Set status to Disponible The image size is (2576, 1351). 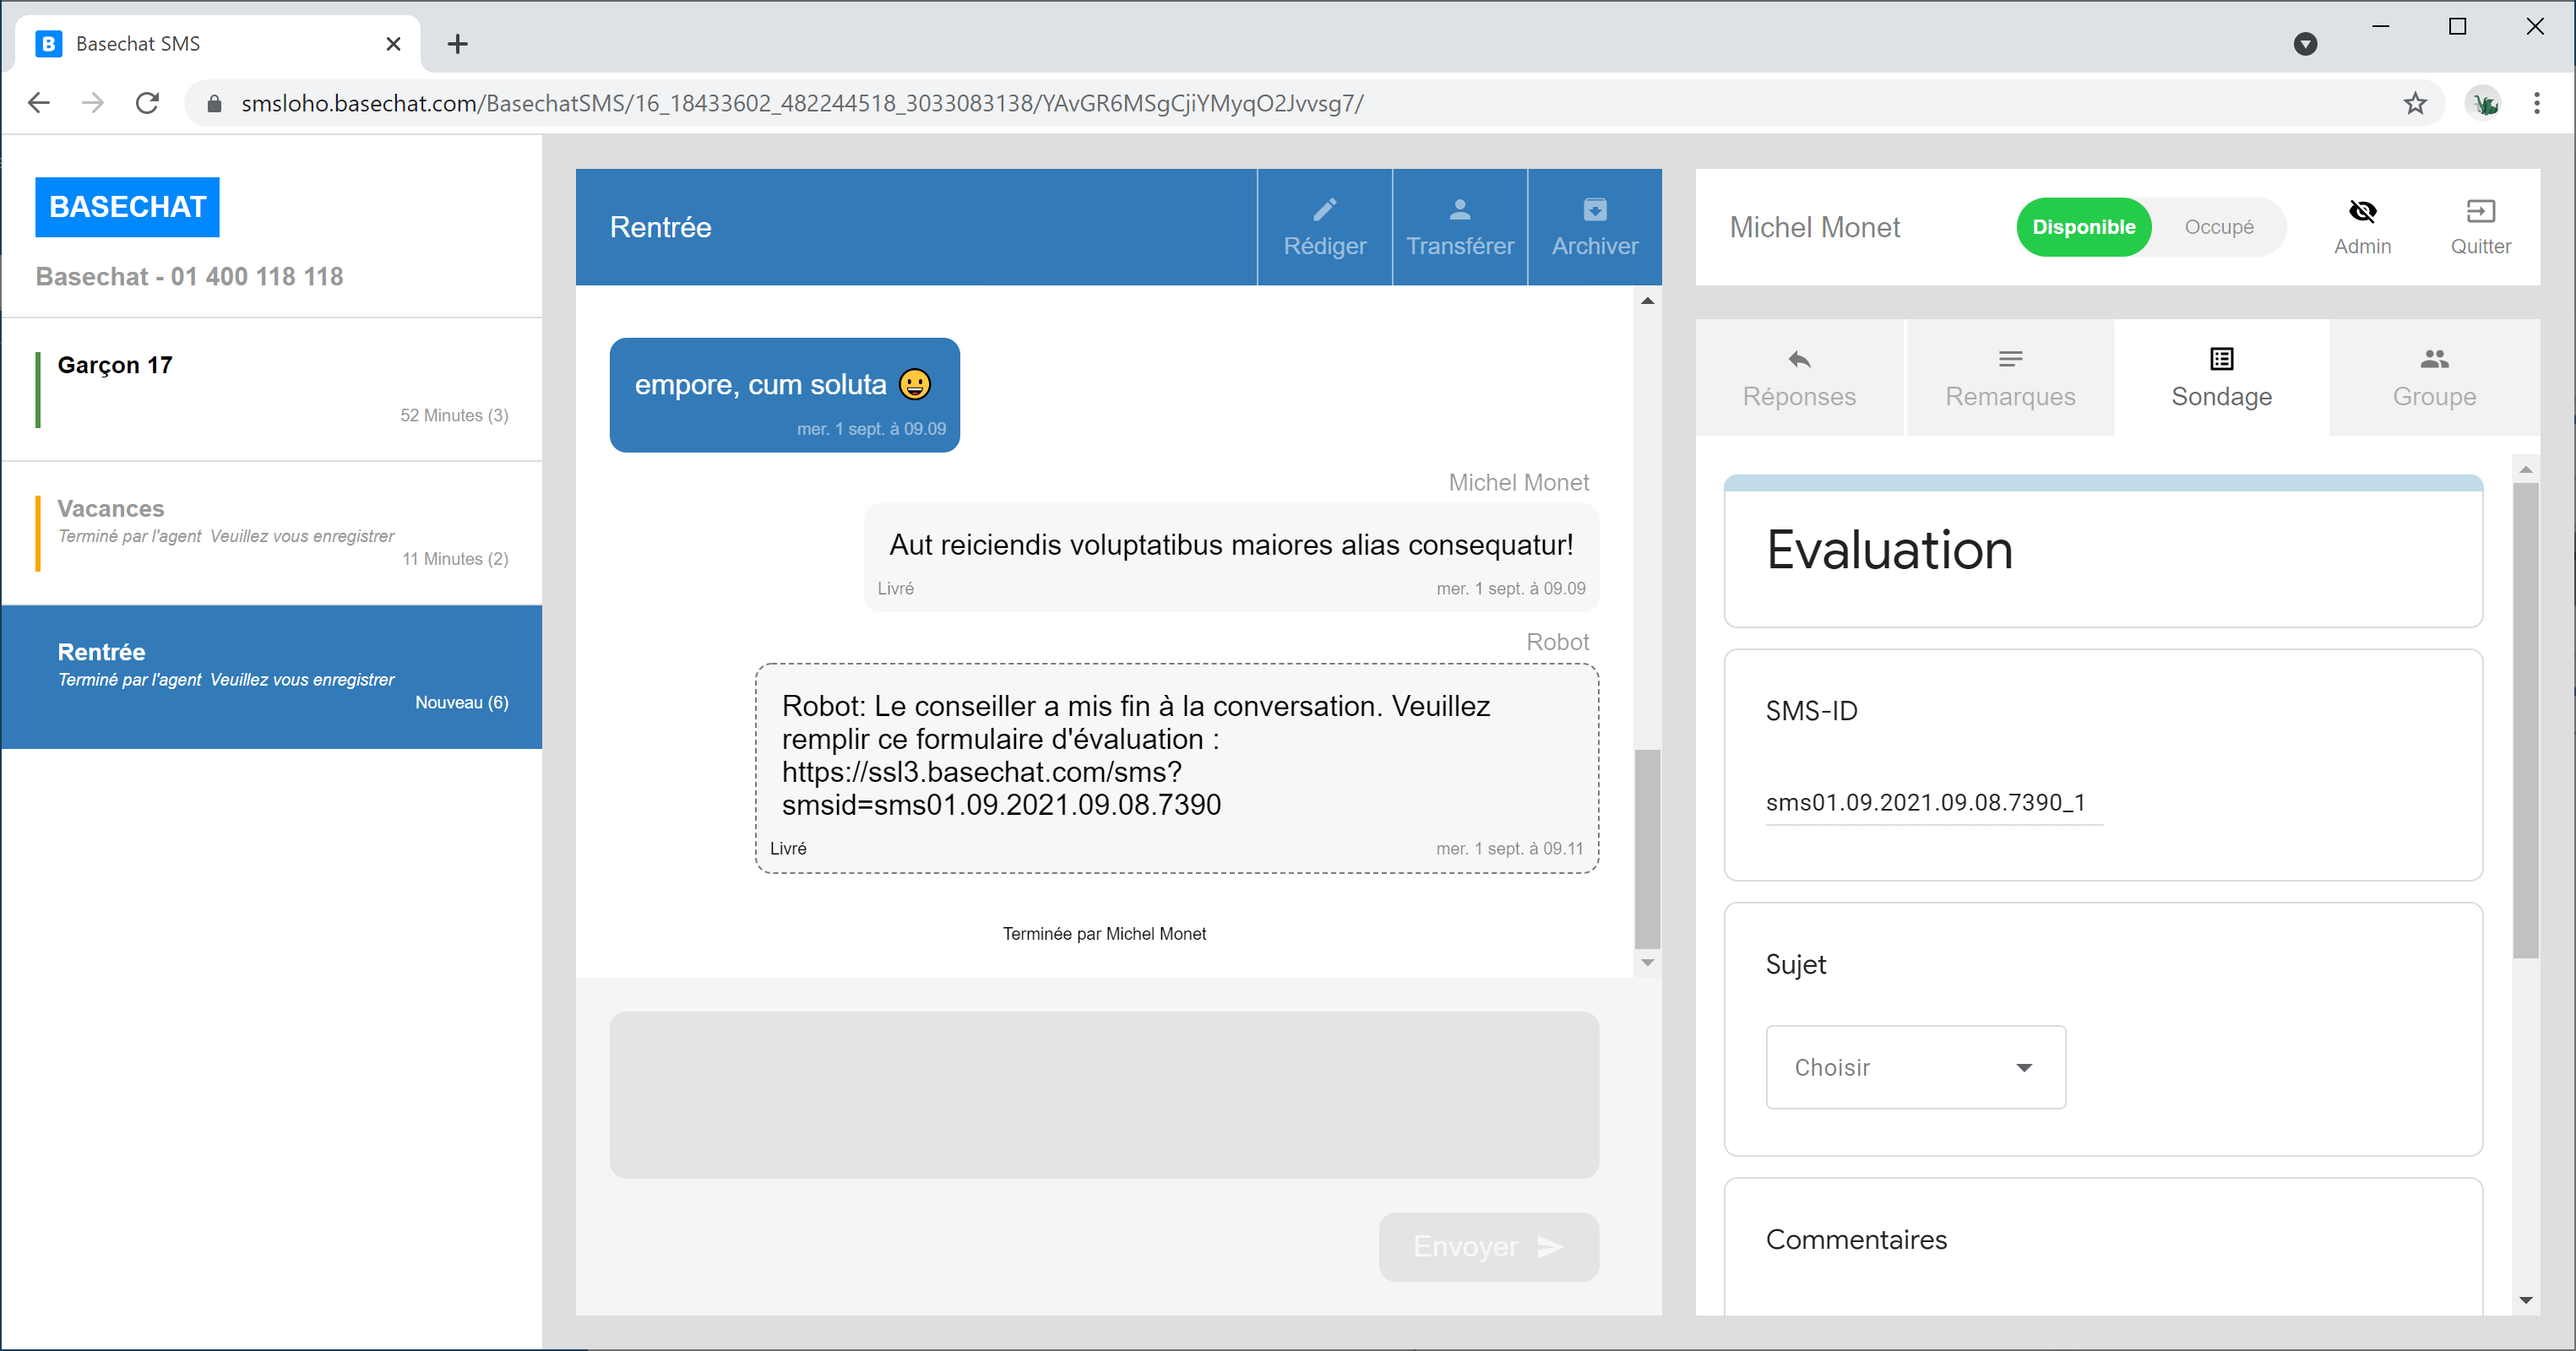click(x=2083, y=227)
